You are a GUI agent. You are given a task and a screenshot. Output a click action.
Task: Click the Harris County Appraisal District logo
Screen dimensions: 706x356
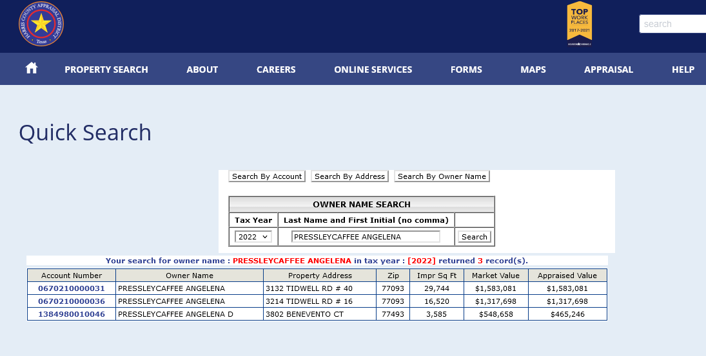coord(41,24)
